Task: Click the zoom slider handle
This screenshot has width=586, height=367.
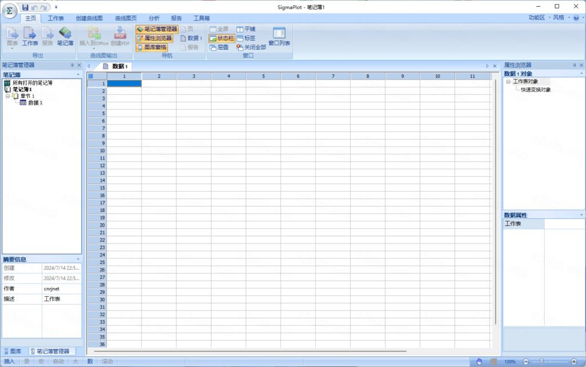Action: (x=541, y=361)
